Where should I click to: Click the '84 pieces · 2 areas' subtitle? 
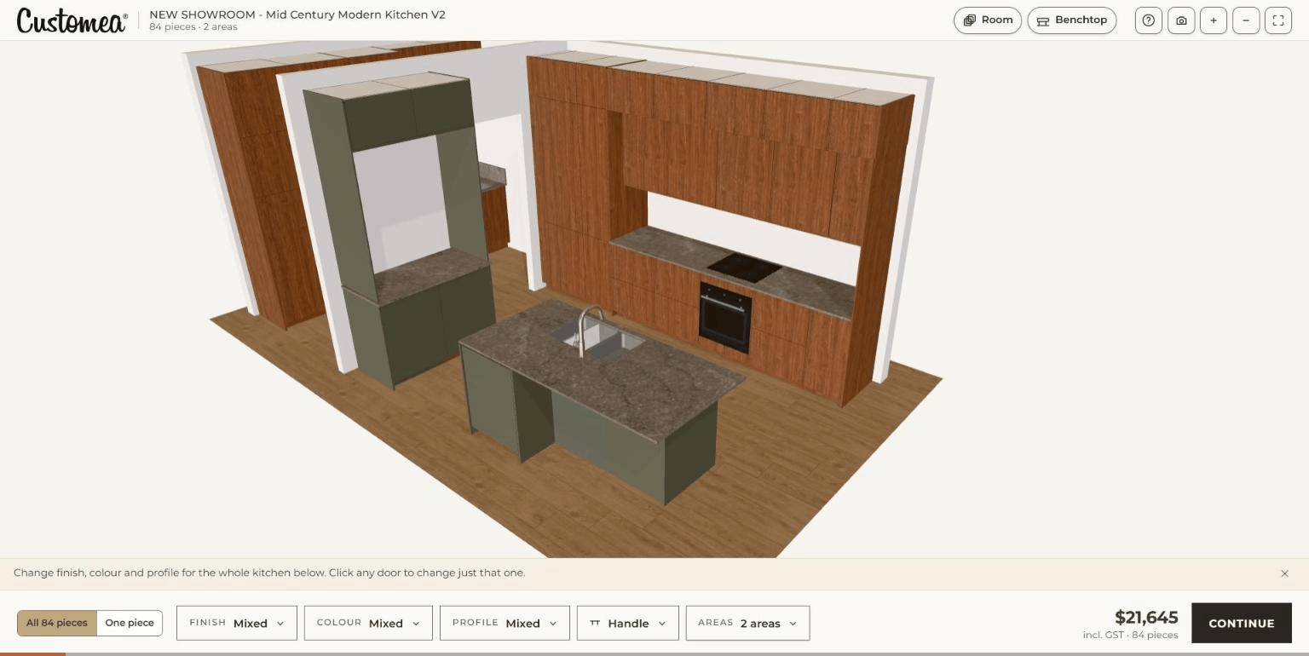coord(193,27)
